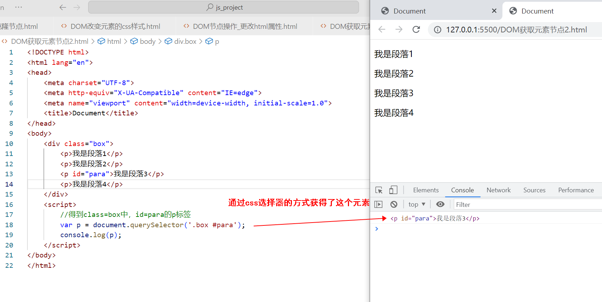Switch to second Document browser tab
This screenshot has height=302, width=602.
click(x=552, y=11)
